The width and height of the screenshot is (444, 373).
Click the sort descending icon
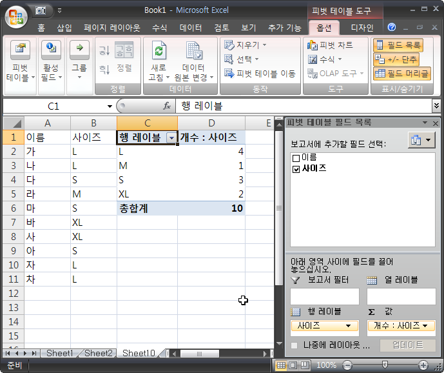tap(104, 69)
